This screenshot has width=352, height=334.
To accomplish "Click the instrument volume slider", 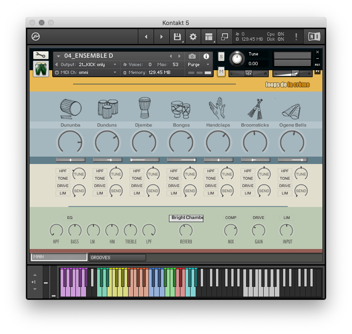I will 292,73.
